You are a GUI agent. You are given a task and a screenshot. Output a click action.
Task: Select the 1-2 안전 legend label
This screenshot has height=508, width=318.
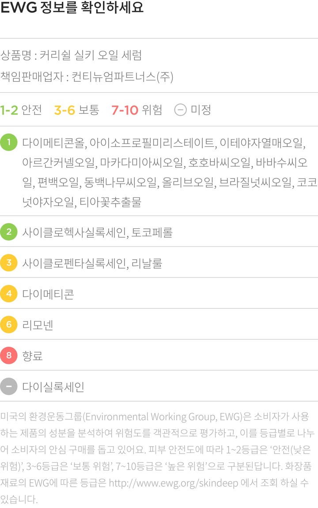[21, 110]
